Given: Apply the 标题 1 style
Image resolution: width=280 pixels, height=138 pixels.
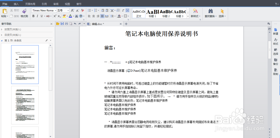Looking at the screenshot, I should coord(152,13).
